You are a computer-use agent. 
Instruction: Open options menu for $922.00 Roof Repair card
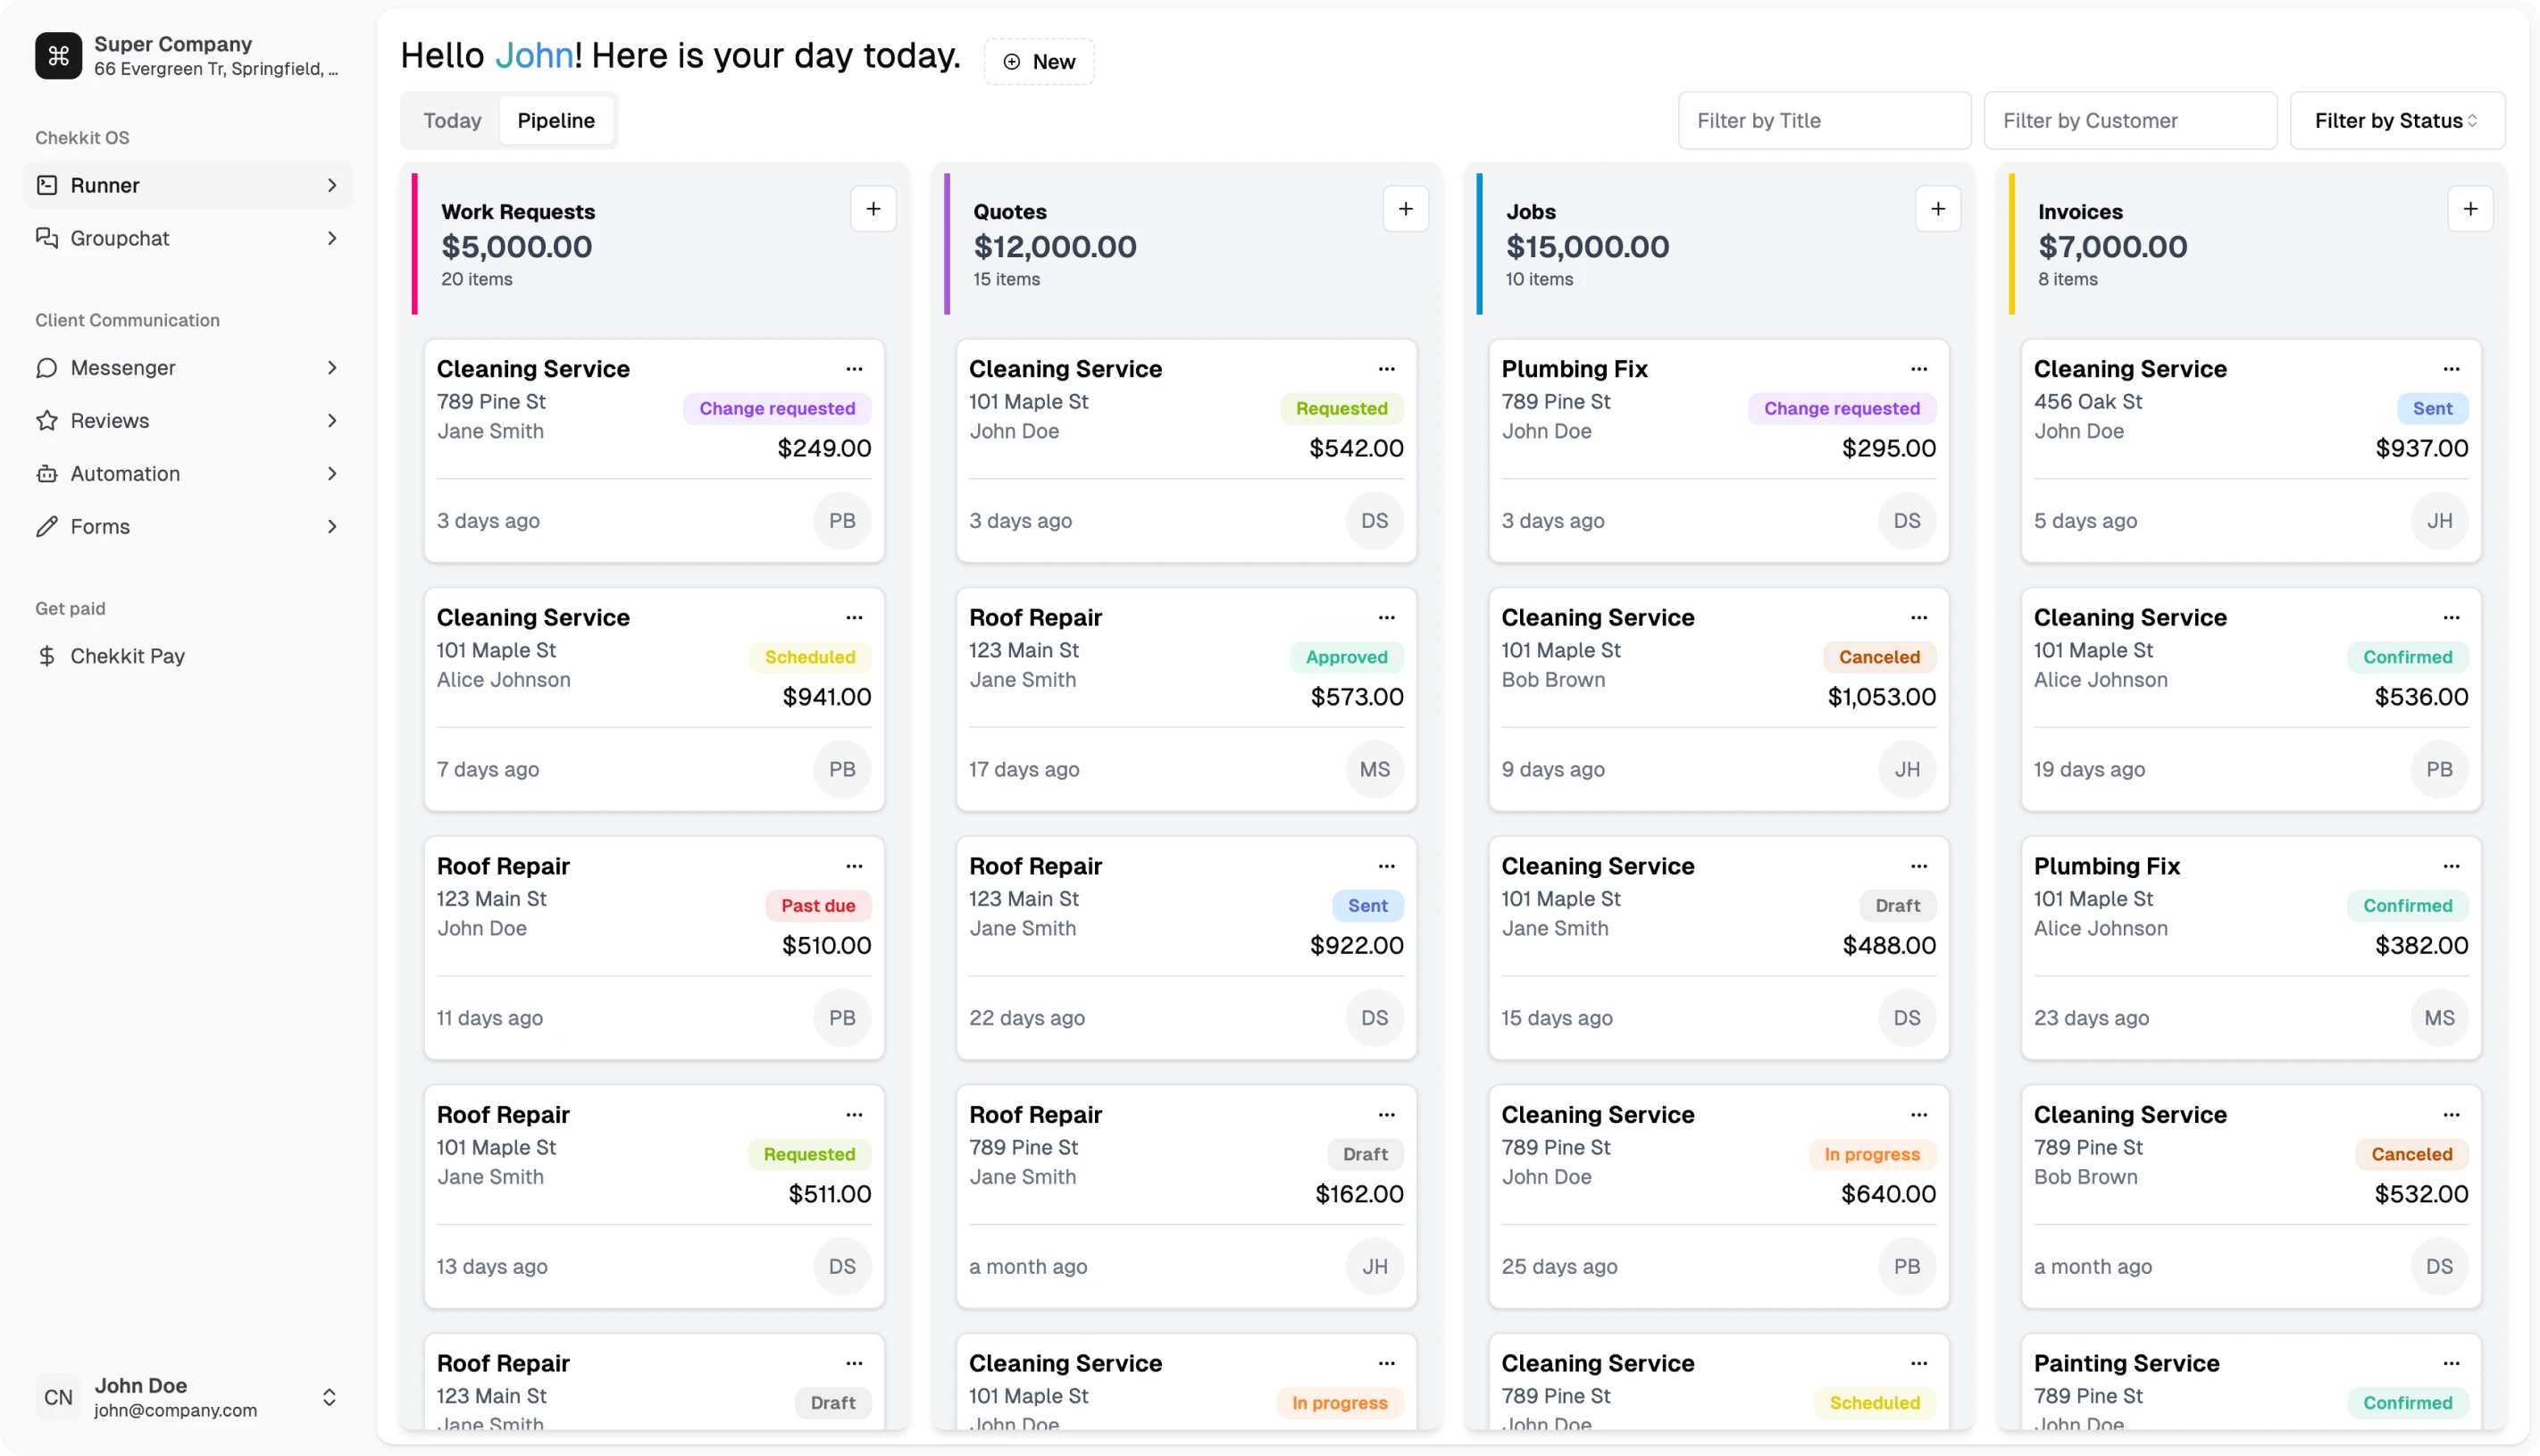[x=1386, y=866]
